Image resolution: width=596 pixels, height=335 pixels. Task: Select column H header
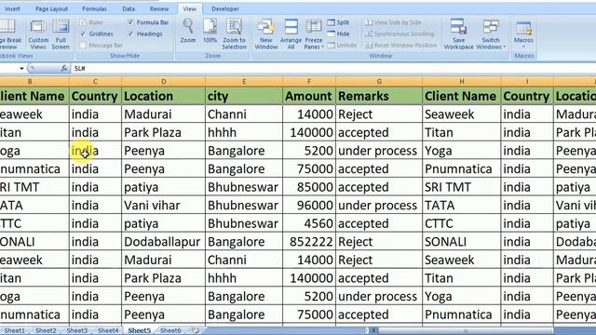[x=462, y=81]
